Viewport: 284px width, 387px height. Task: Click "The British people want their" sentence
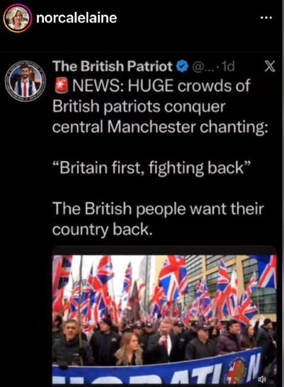pos(158,209)
